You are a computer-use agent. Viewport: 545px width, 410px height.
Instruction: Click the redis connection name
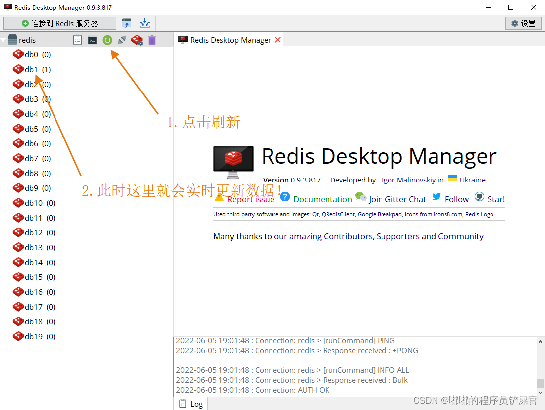[x=27, y=40]
